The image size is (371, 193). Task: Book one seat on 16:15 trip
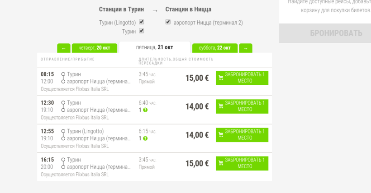coord(242,163)
